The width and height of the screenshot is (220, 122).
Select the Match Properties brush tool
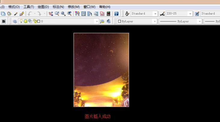[22, 14]
